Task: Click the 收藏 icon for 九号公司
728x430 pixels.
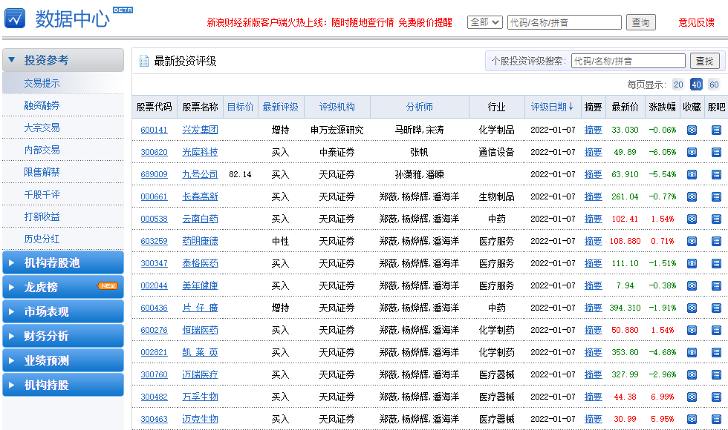Action: pos(692,175)
